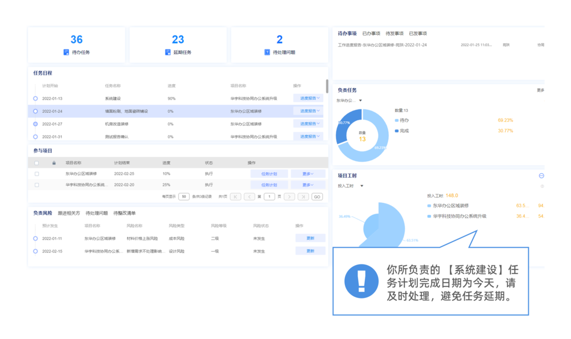Screen dimensions: 571x339
Task: Open 进度报告 dropdown for 墙面粉刷 task
Action: 308,111
